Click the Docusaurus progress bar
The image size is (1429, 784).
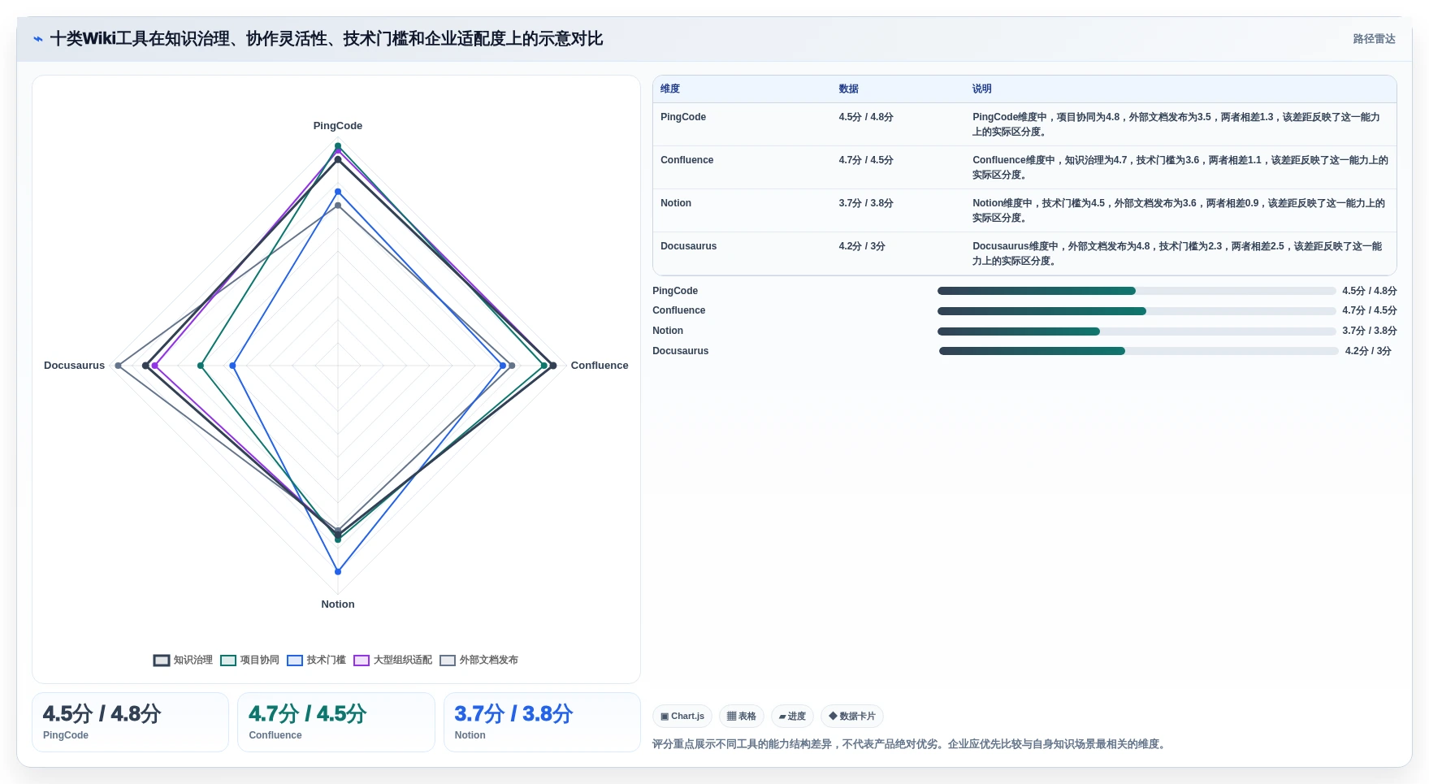[1139, 351]
